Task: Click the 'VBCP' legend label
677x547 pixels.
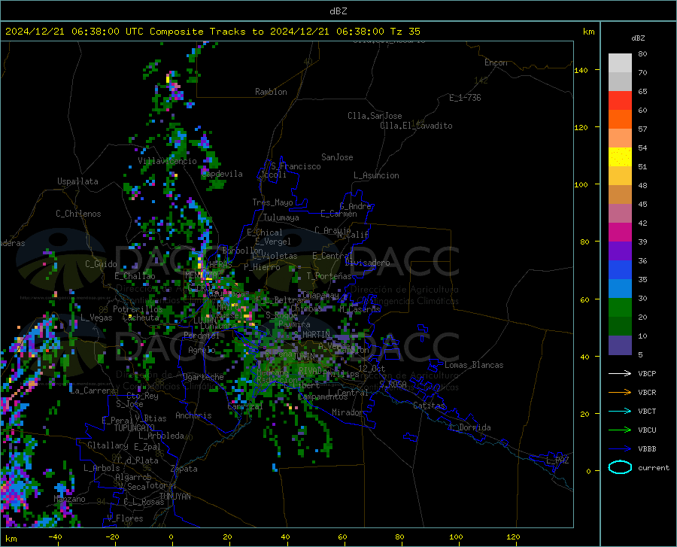Action: pyautogui.click(x=647, y=373)
